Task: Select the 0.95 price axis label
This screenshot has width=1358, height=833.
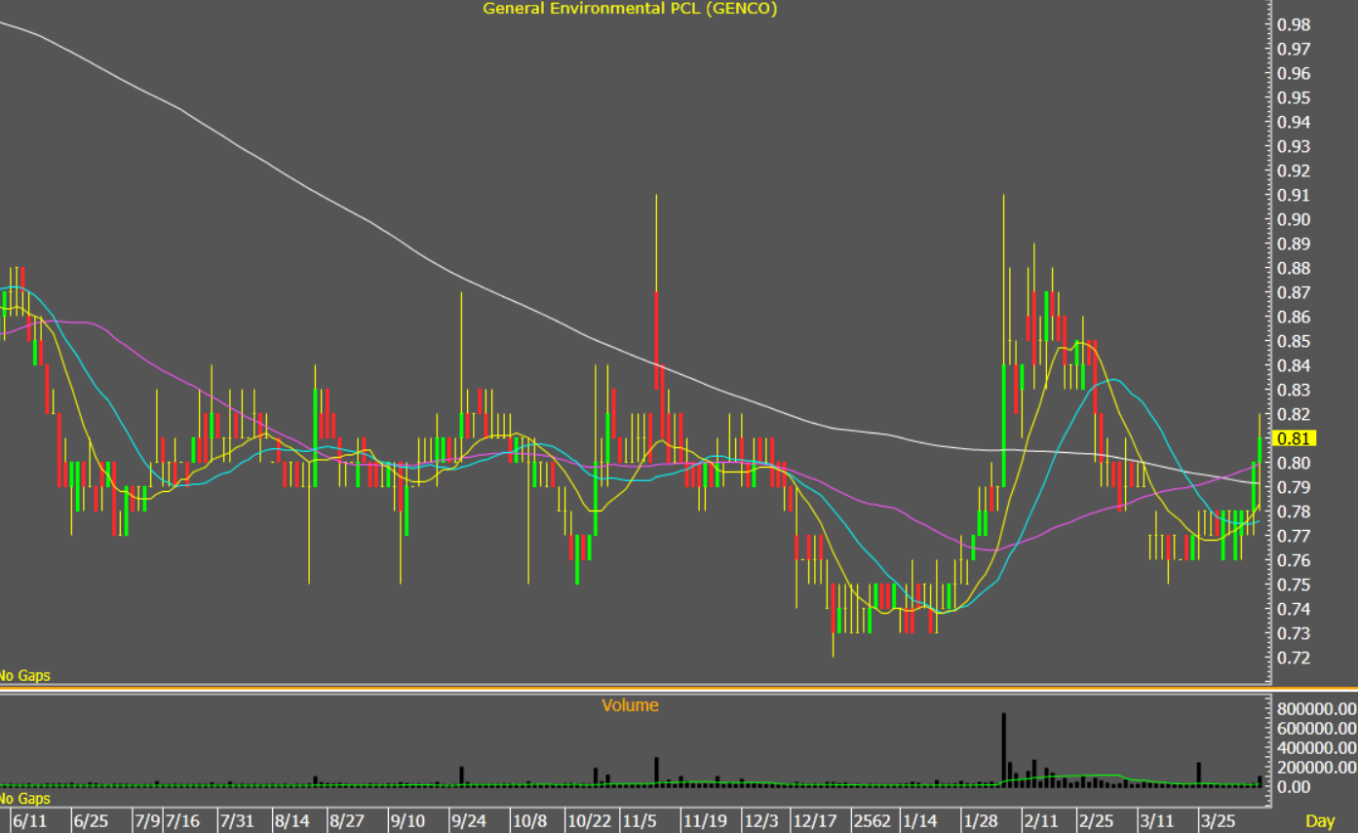Action: tap(1293, 97)
